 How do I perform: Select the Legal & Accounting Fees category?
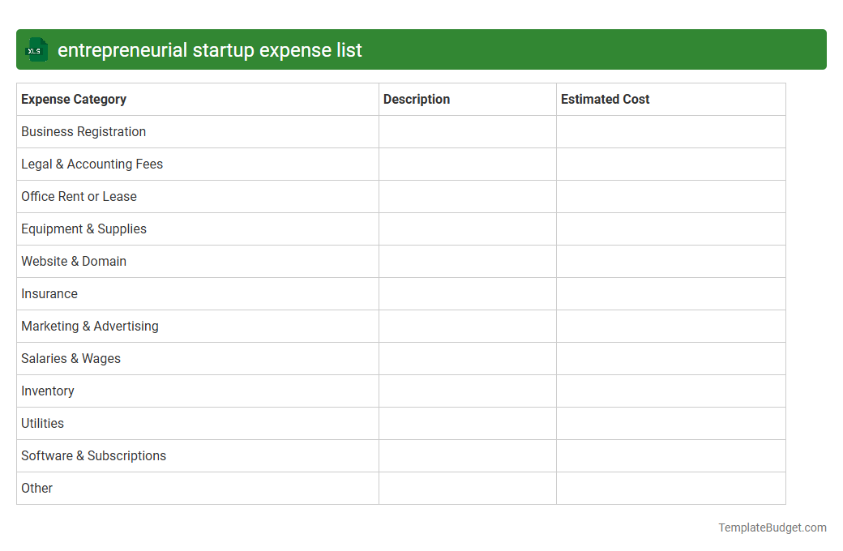[x=92, y=164]
